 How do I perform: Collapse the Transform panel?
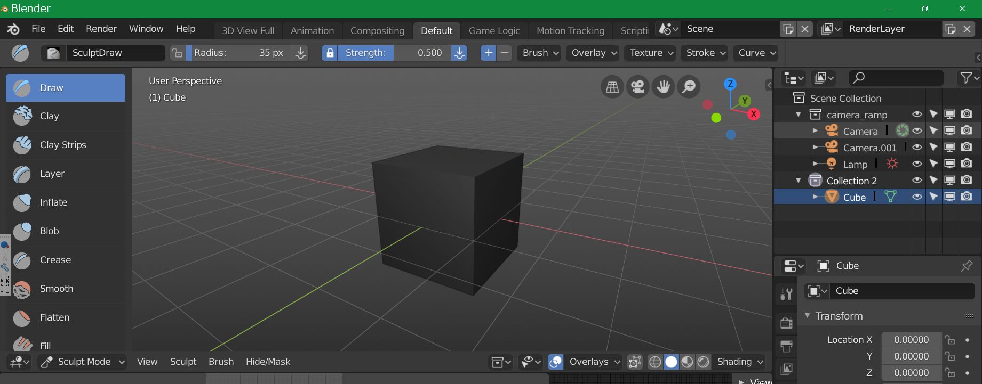tap(807, 316)
